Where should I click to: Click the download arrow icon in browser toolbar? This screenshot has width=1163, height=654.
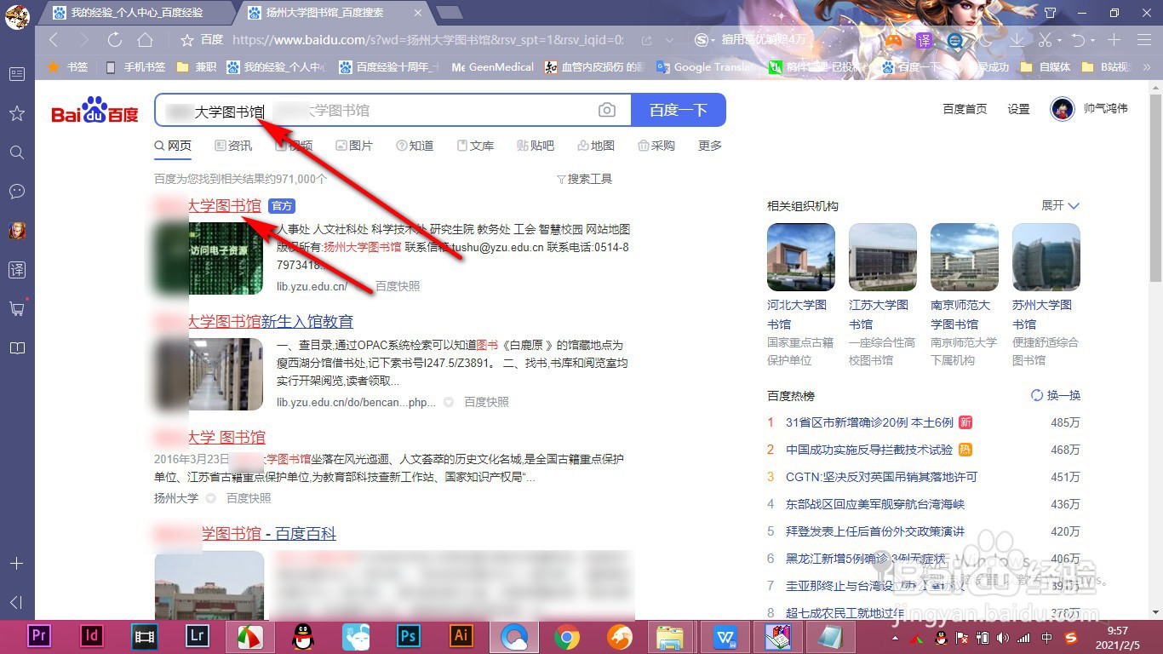point(1017,40)
